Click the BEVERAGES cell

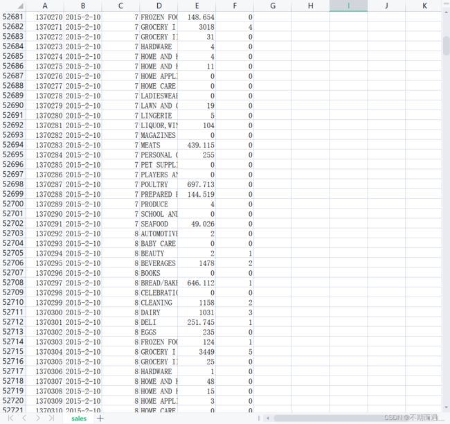(159, 263)
